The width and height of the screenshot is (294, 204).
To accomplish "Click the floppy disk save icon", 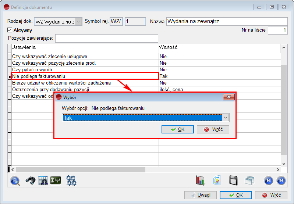I will pyautogui.click(x=233, y=180).
